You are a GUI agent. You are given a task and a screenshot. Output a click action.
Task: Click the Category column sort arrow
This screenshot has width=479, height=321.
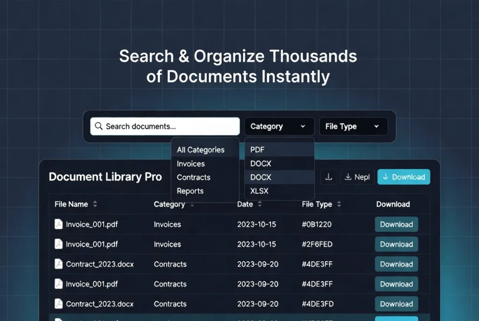click(x=192, y=205)
